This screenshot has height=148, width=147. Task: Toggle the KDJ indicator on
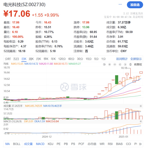click(x=51, y=144)
